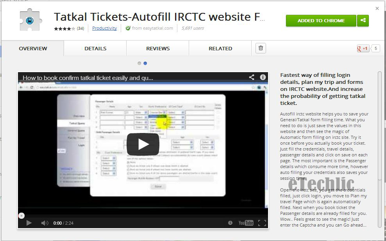Toggle video fullscreen mode
Viewport: 386px width, 241px height.
click(262, 223)
